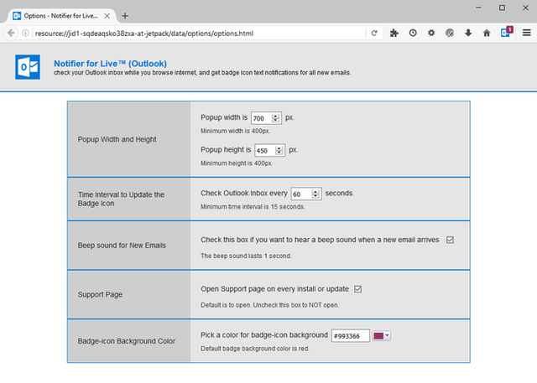This screenshot has width=537, height=383.
Task: Increase popup width with the up stepper
Action: click(x=276, y=116)
